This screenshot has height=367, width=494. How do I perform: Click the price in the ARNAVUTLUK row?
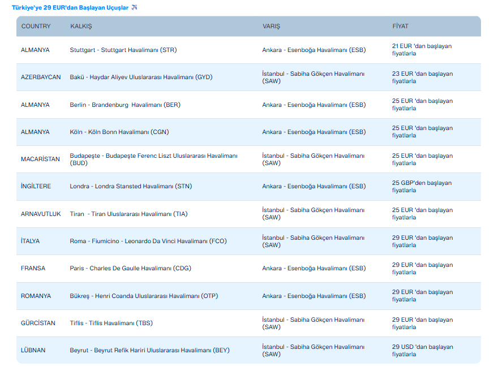423,214
